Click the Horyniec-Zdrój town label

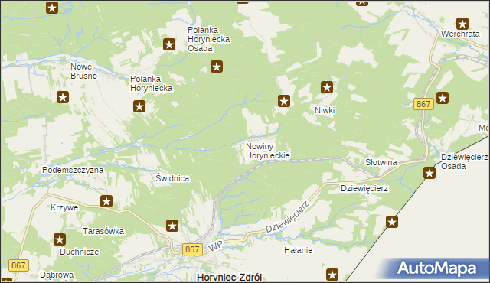230,278
